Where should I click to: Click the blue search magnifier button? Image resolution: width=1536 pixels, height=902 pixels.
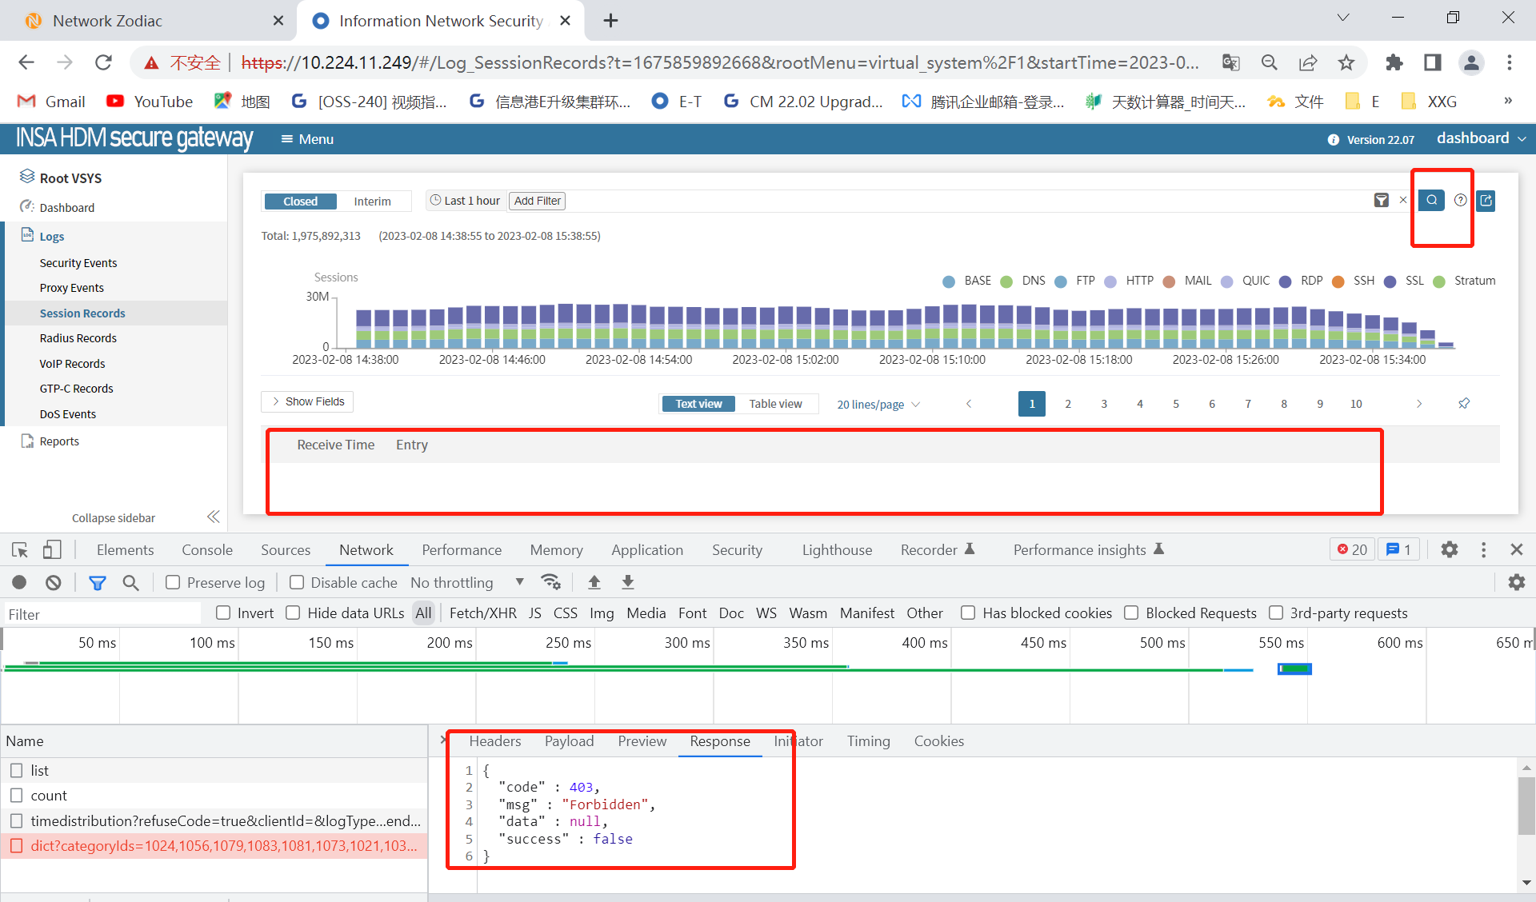click(1431, 200)
